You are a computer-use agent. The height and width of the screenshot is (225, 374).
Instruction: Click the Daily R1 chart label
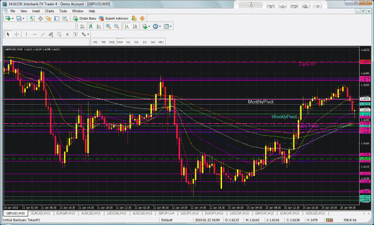pos(307,64)
